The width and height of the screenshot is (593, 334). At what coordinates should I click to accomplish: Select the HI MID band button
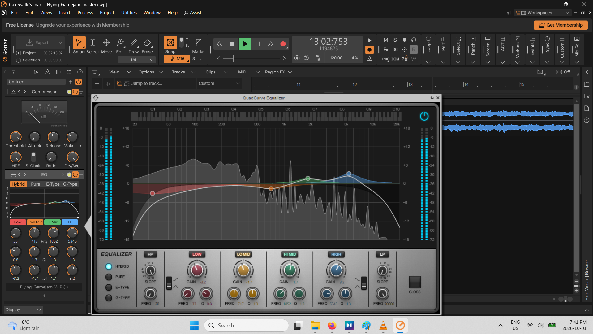(290, 254)
